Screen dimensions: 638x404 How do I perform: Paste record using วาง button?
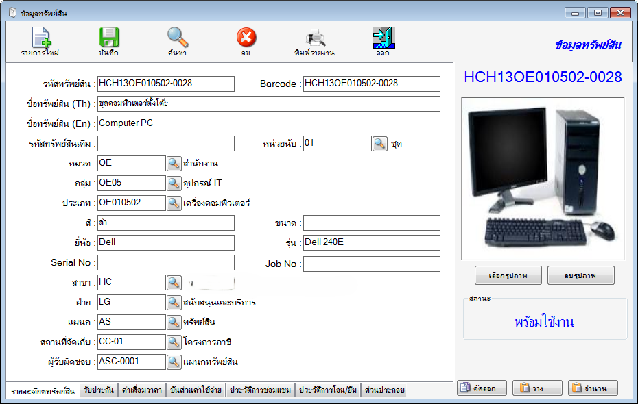pyautogui.click(x=537, y=388)
